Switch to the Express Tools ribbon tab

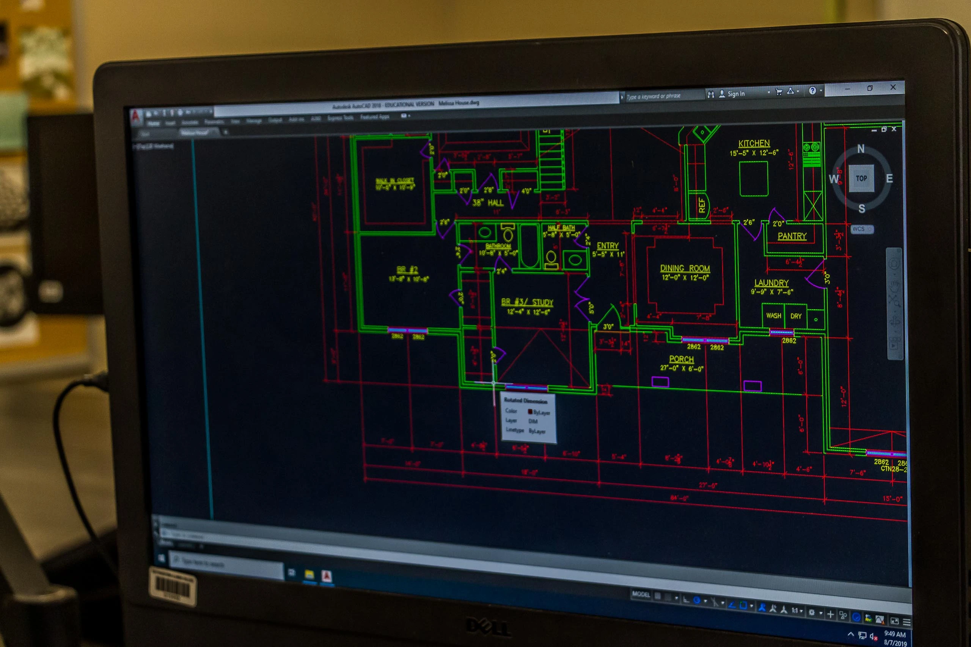pyautogui.click(x=340, y=118)
